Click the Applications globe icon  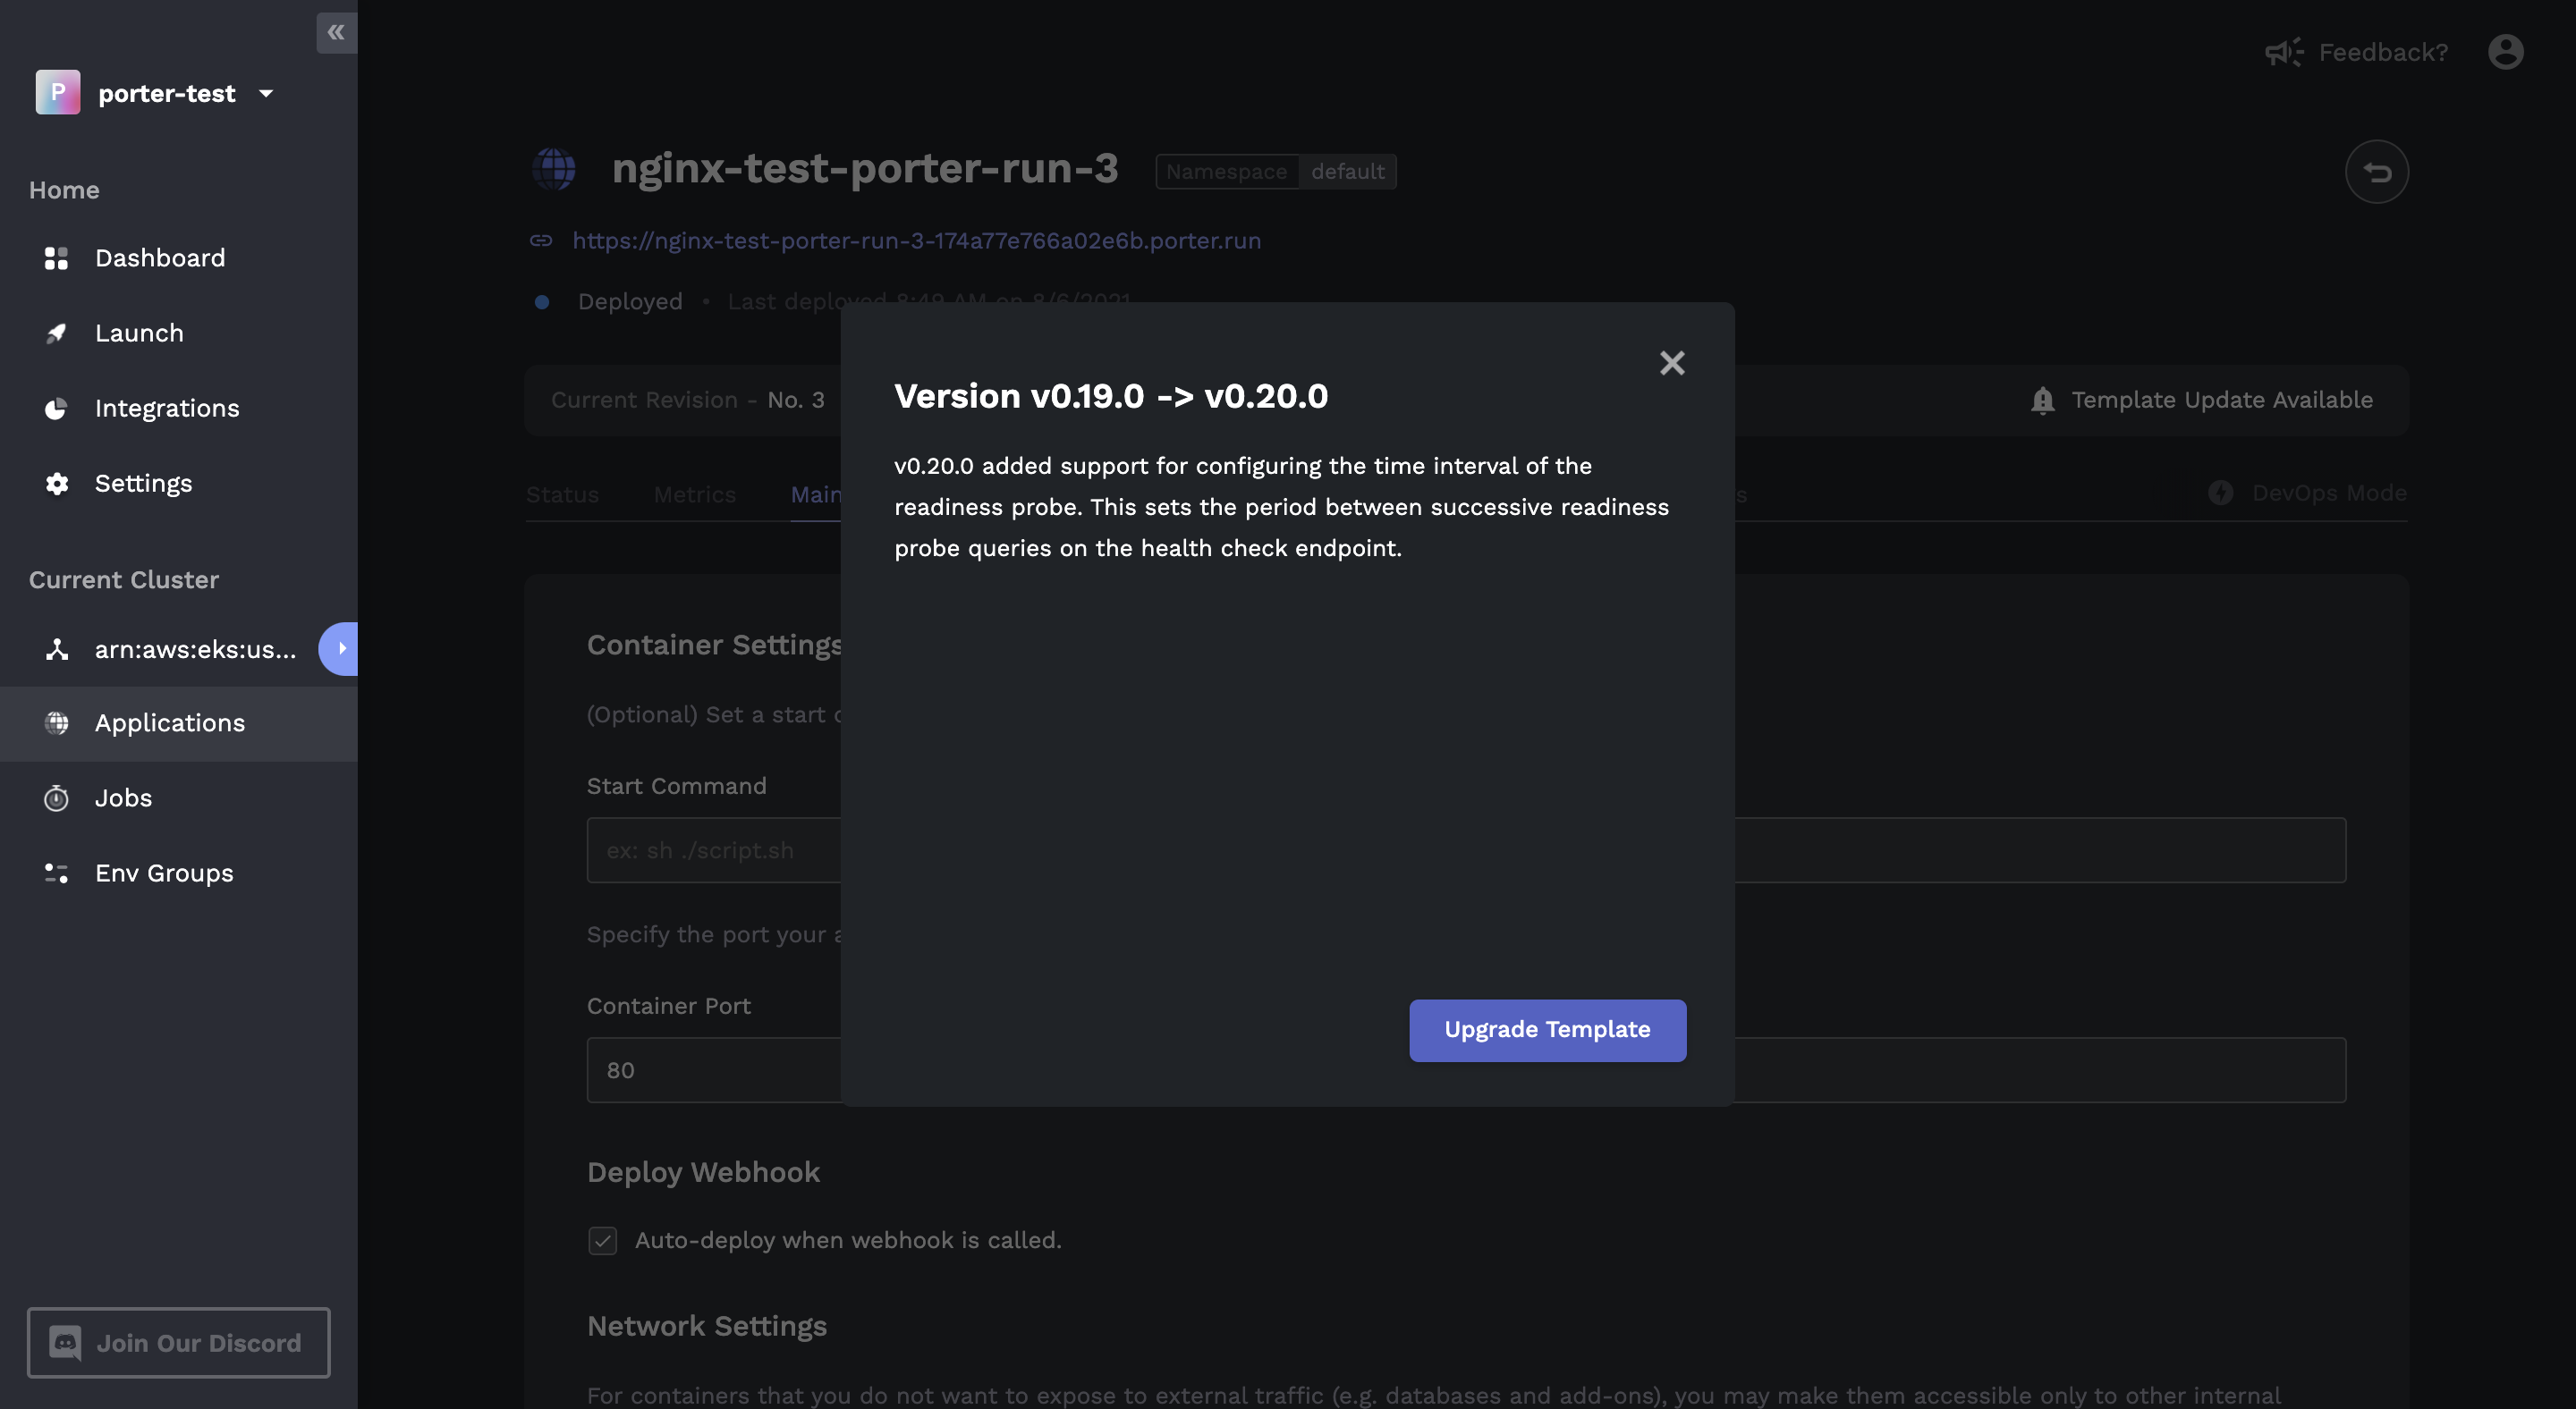click(x=56, y=722)
